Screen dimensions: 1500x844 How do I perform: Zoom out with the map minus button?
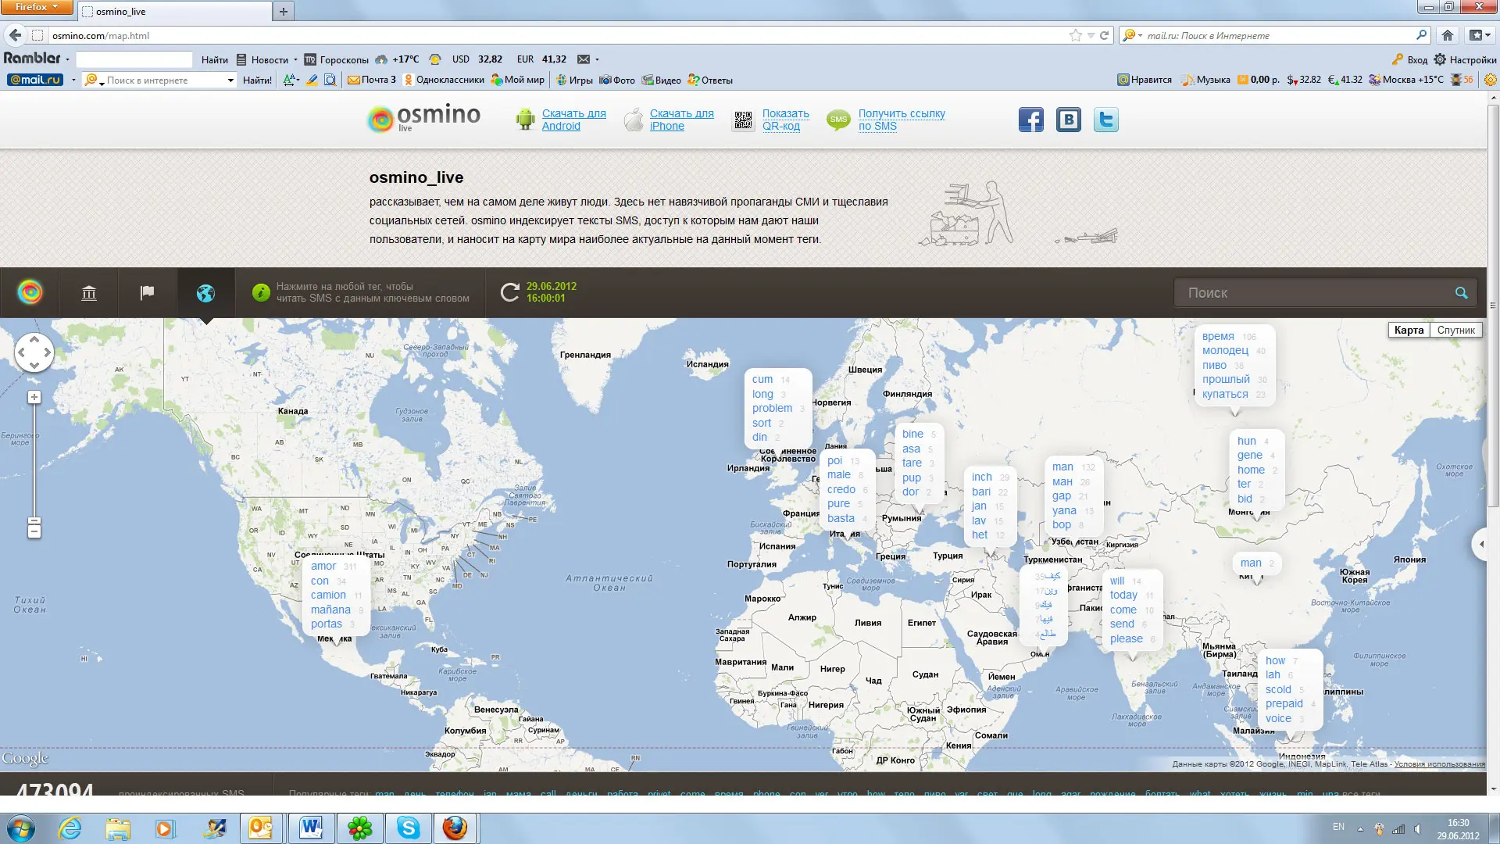pos(34,531)
